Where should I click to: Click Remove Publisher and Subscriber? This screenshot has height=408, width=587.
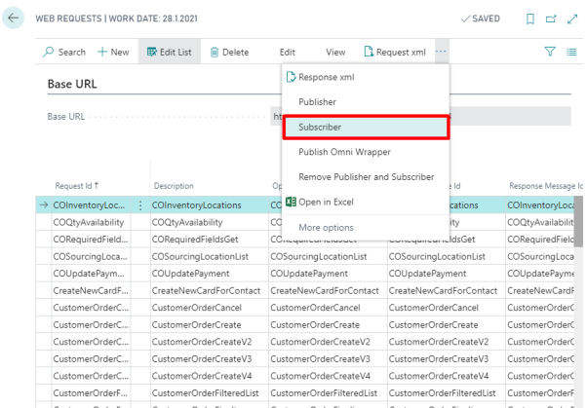click(366, 177)
